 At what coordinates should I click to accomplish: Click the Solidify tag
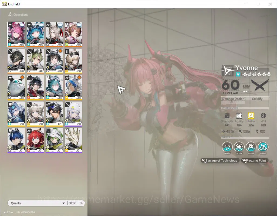257,99
